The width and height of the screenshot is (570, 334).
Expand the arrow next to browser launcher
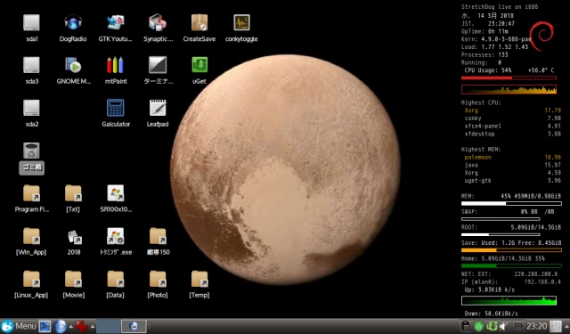point(71,326)
